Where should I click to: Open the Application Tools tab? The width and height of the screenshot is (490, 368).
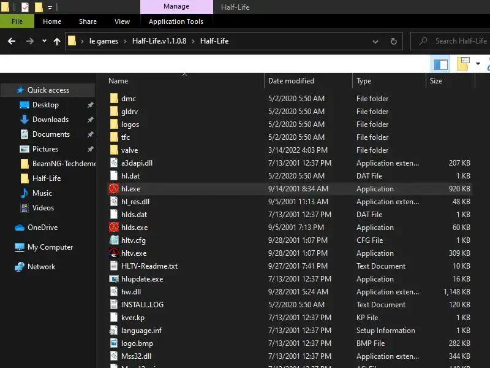coord(176,21)
